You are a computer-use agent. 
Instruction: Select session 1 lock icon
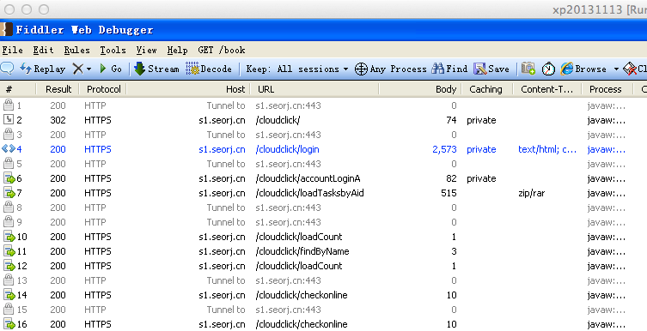point(9,105)
